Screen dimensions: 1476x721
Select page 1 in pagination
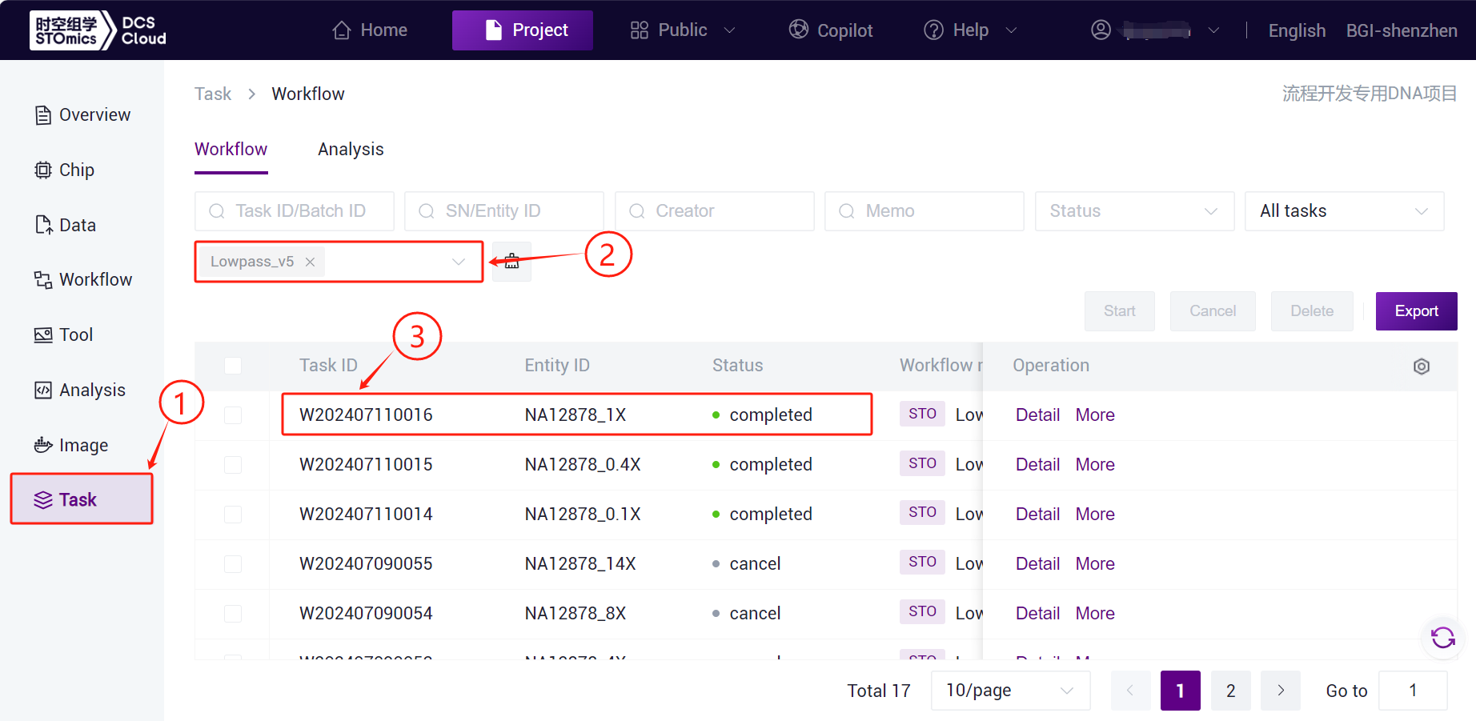1180,691
